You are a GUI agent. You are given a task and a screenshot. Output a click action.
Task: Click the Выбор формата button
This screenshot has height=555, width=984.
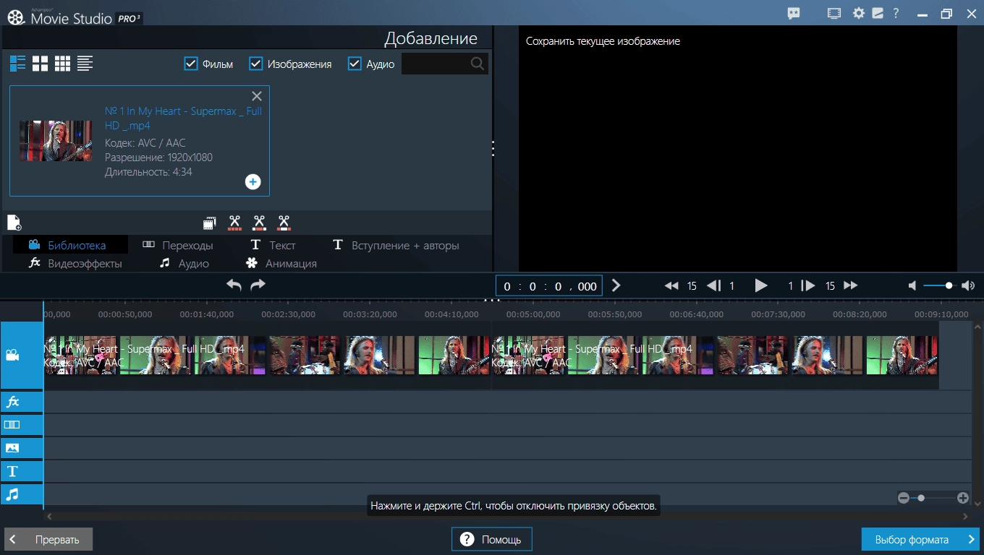[920, 539]
